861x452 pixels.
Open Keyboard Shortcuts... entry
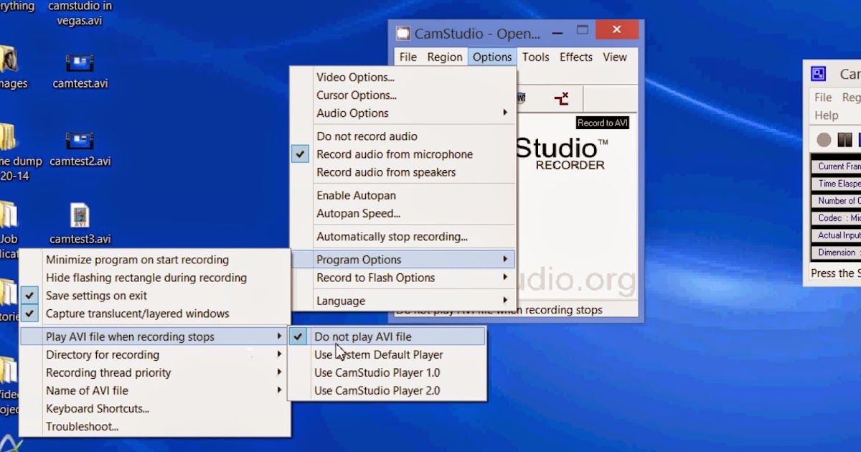point(155,408)
